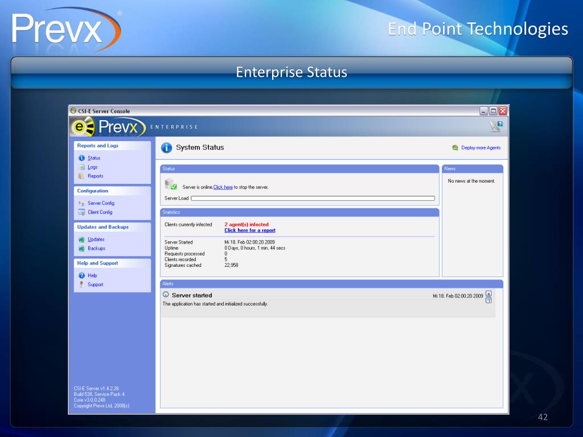Click here to stop the server
Image resolution: width=583 pixels, height=437 pixels.
coord(223,187)
